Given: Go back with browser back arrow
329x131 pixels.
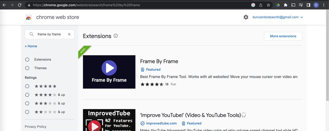Looking at the screenshot, I should (4, 5).
